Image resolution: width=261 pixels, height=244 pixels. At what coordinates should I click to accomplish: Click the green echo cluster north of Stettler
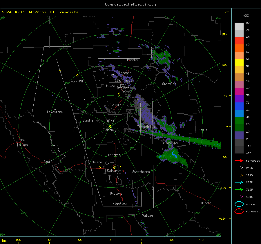point(161,57)
